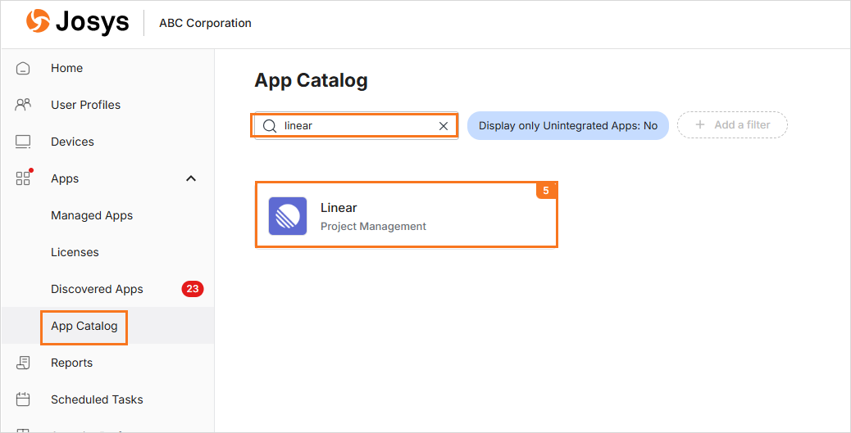
Task: Open Licenses in the sidebar
Action: (x=75, y=252)
